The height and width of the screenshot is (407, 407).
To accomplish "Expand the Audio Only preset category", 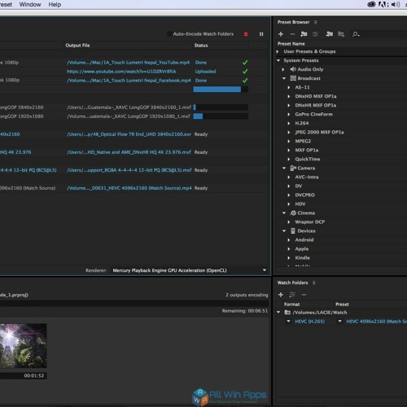I will coord(283,69).
